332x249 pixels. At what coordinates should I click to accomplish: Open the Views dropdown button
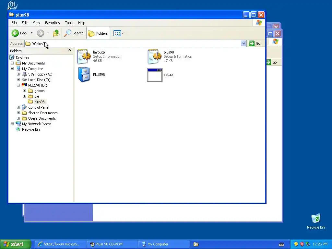(x=118, y=33)
